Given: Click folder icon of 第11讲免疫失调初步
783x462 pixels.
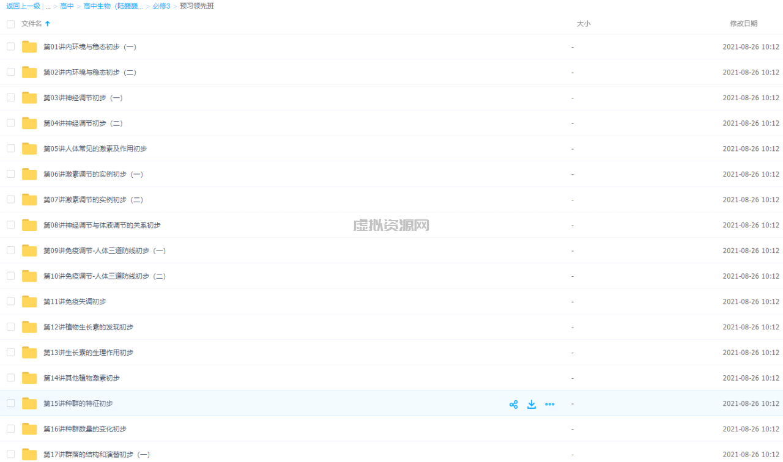Looking at the screenshot, I should pyautogui.click(x=29, y=302).
